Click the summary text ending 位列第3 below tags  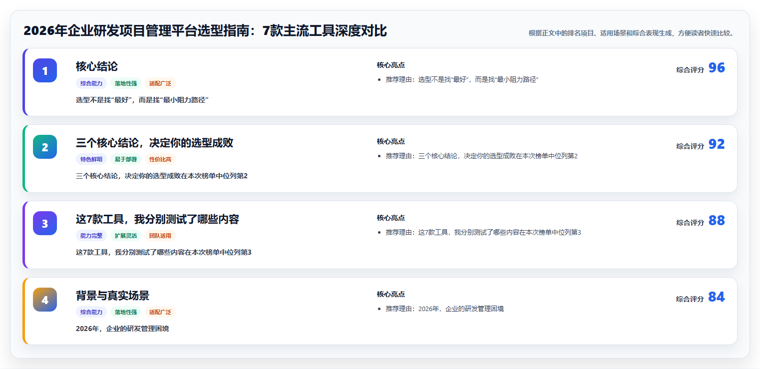(164, 253)
